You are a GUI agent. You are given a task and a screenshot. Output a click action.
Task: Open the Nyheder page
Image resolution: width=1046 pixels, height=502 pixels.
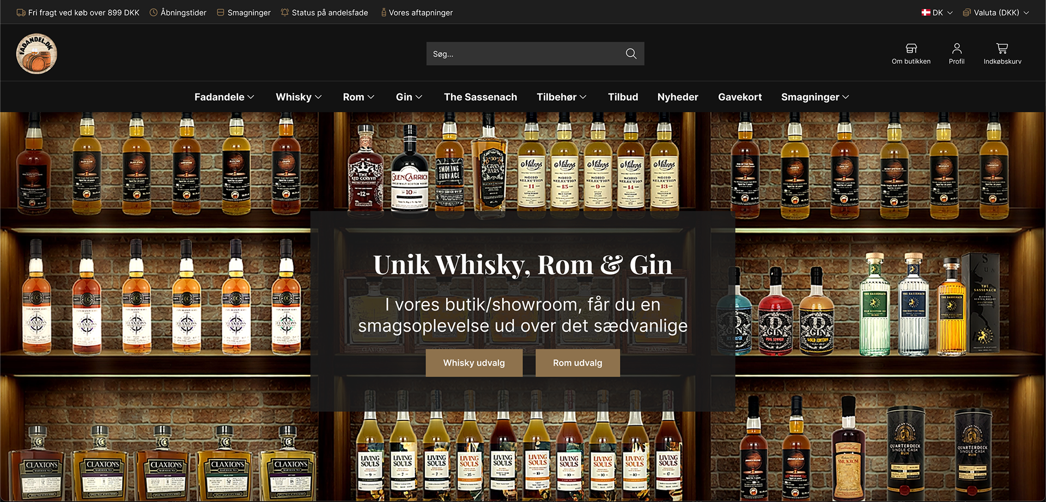pos(678,97)
